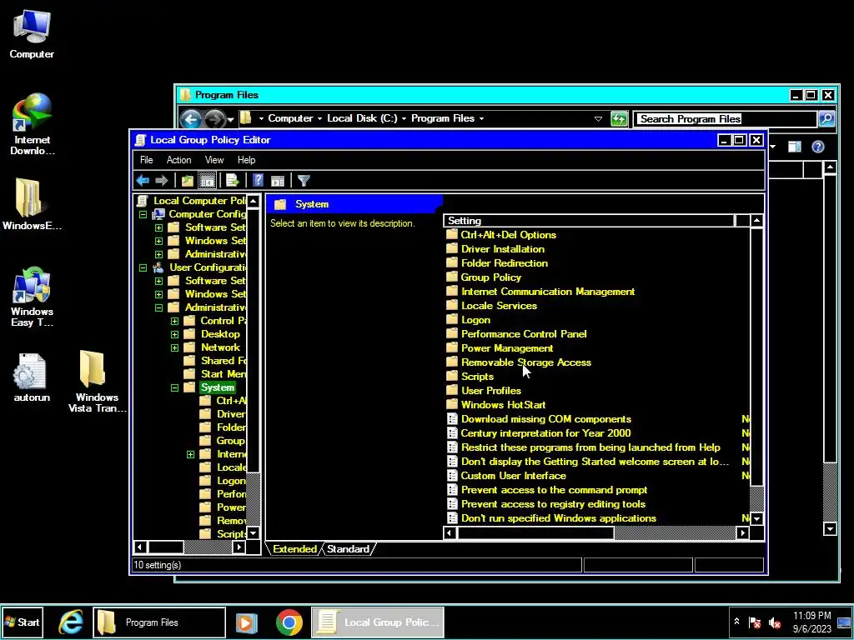
Task: Select Don't run specified Windows applications
Action: tap(558, 518)
